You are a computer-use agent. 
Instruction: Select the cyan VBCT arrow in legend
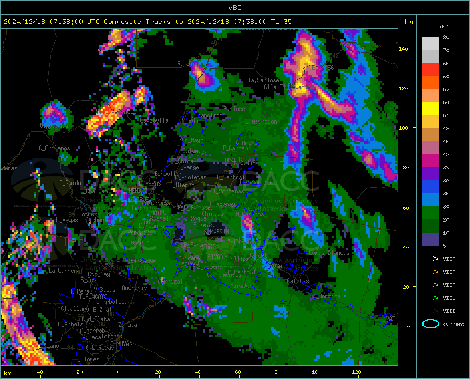point(430,285)
